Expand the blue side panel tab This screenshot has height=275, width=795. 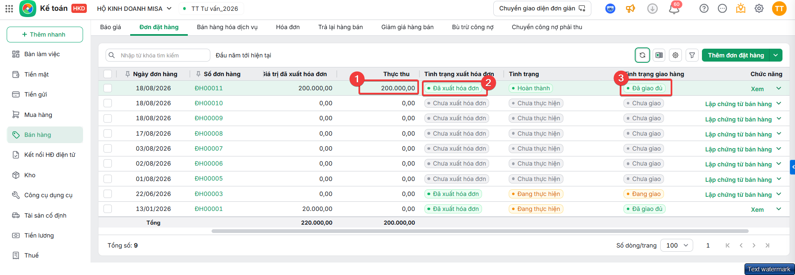(x=792, y=167)
